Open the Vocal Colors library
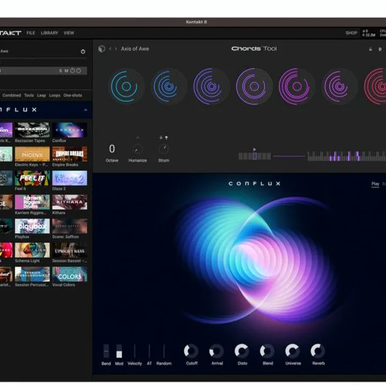 [70, 274]
